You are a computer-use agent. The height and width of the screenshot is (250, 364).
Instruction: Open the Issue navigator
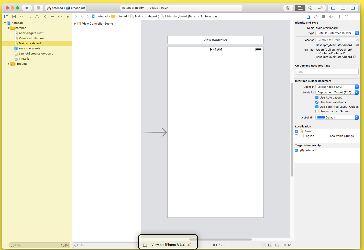point(37,16)
